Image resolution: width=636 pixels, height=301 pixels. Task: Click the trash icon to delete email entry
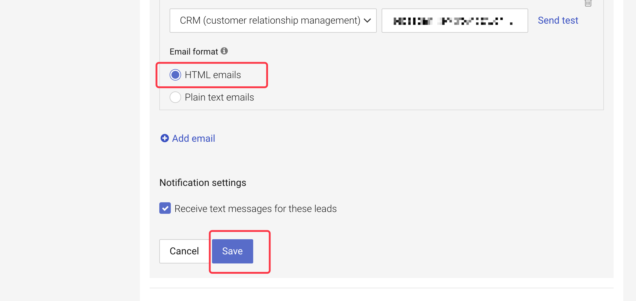(588, 3)
